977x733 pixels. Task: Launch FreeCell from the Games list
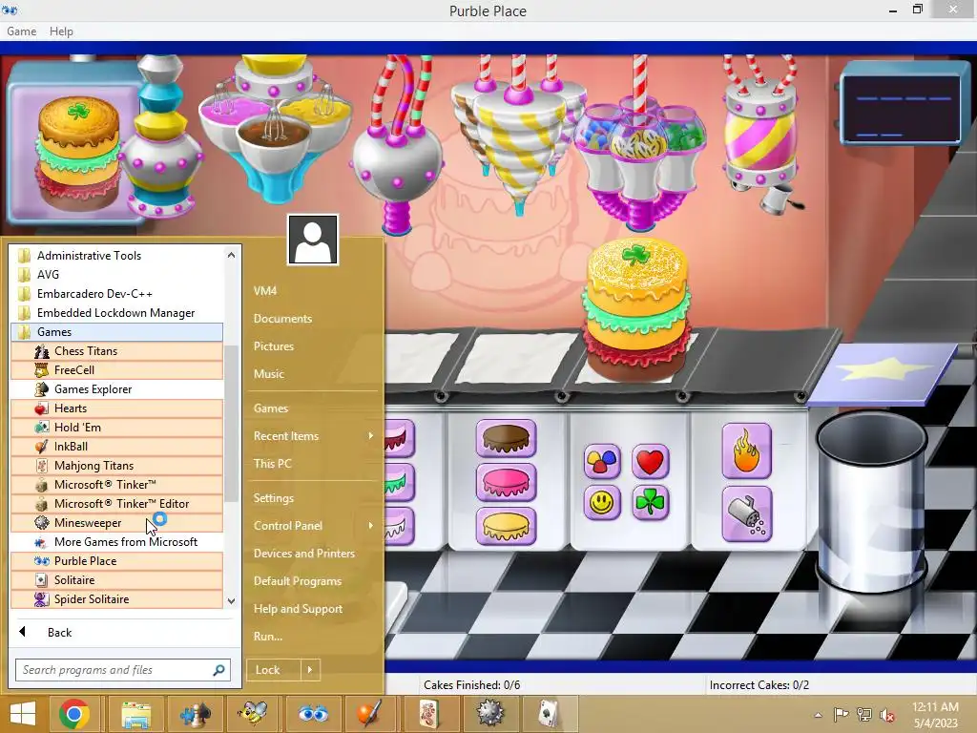[116, 370]
